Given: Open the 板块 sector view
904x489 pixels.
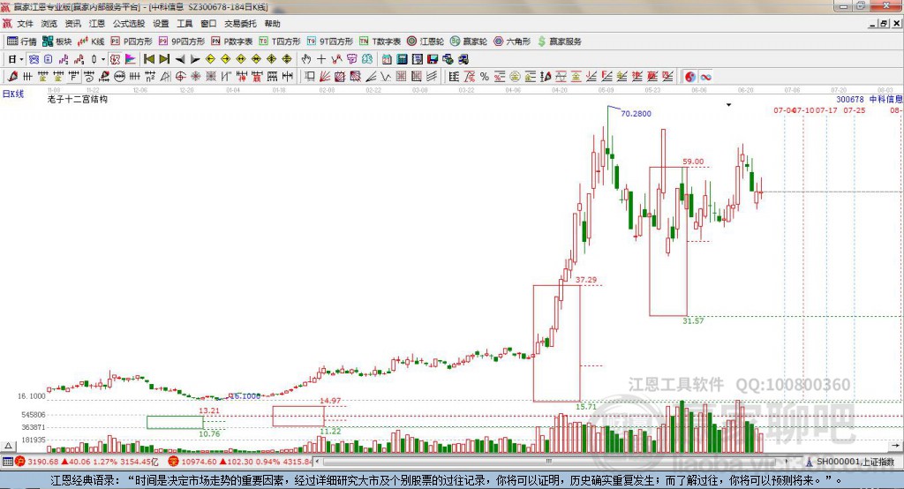Looking at the screenshot, I should pyautogui.click(x=56, y=41).
